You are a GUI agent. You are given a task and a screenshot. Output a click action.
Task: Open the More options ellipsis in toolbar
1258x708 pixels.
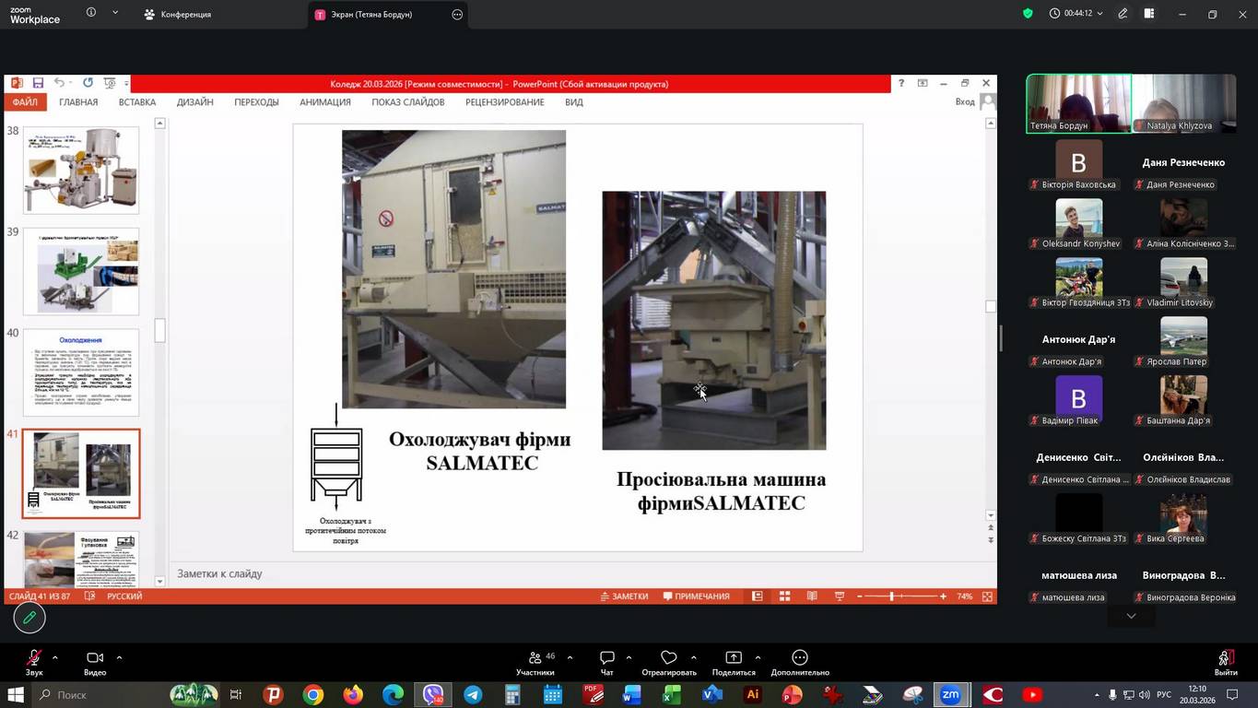tap(800, 657)
